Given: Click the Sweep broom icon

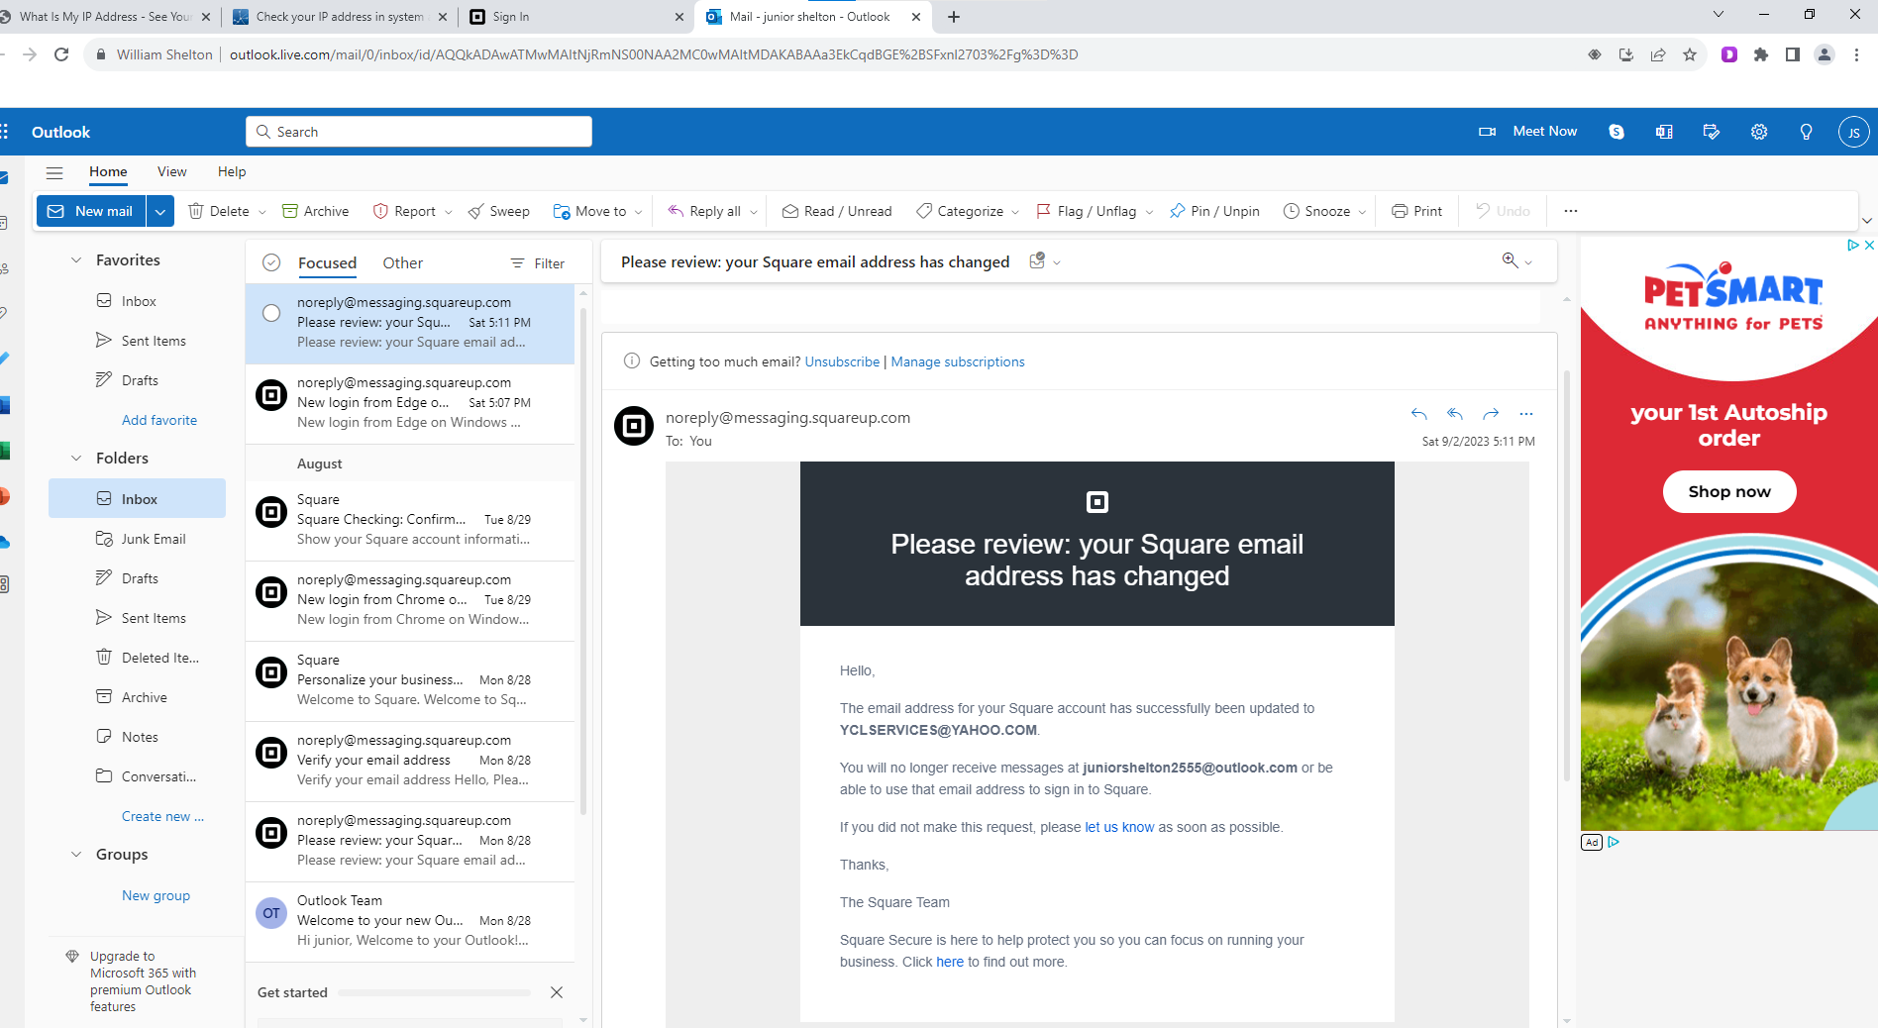Looking at the screenshot, I should tap(476, 211).
